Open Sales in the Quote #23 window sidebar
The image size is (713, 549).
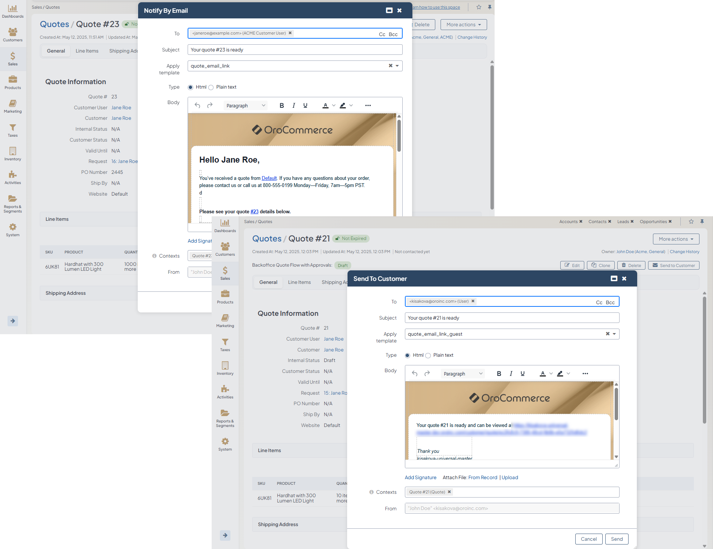13,59
